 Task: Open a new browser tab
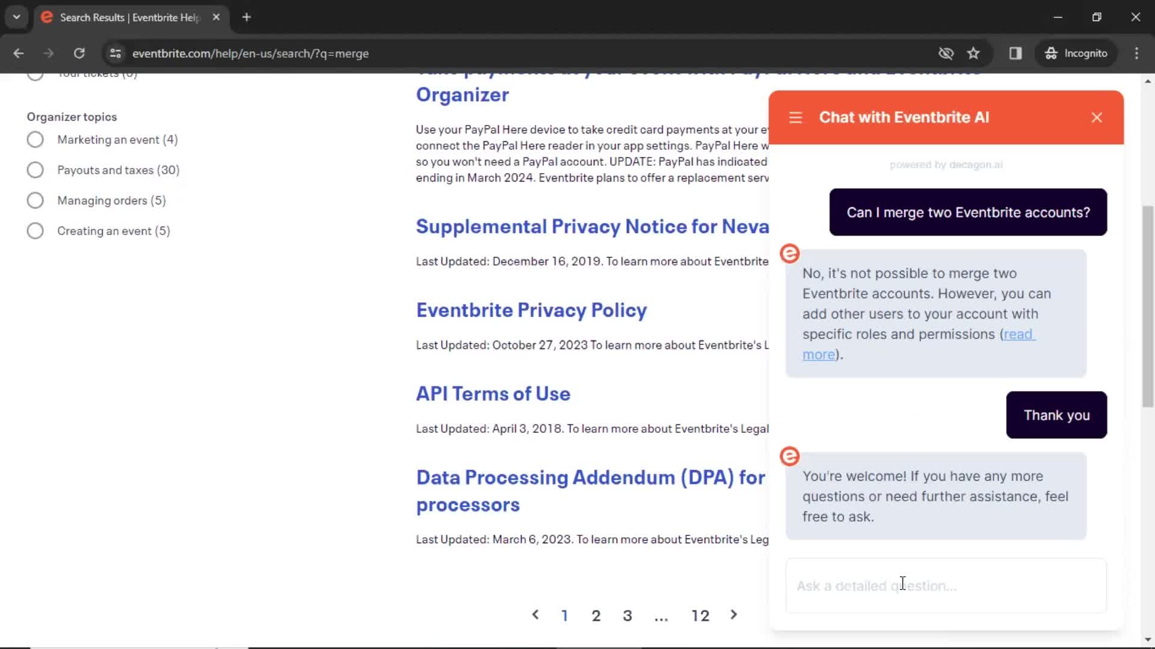tap(247, 17)
